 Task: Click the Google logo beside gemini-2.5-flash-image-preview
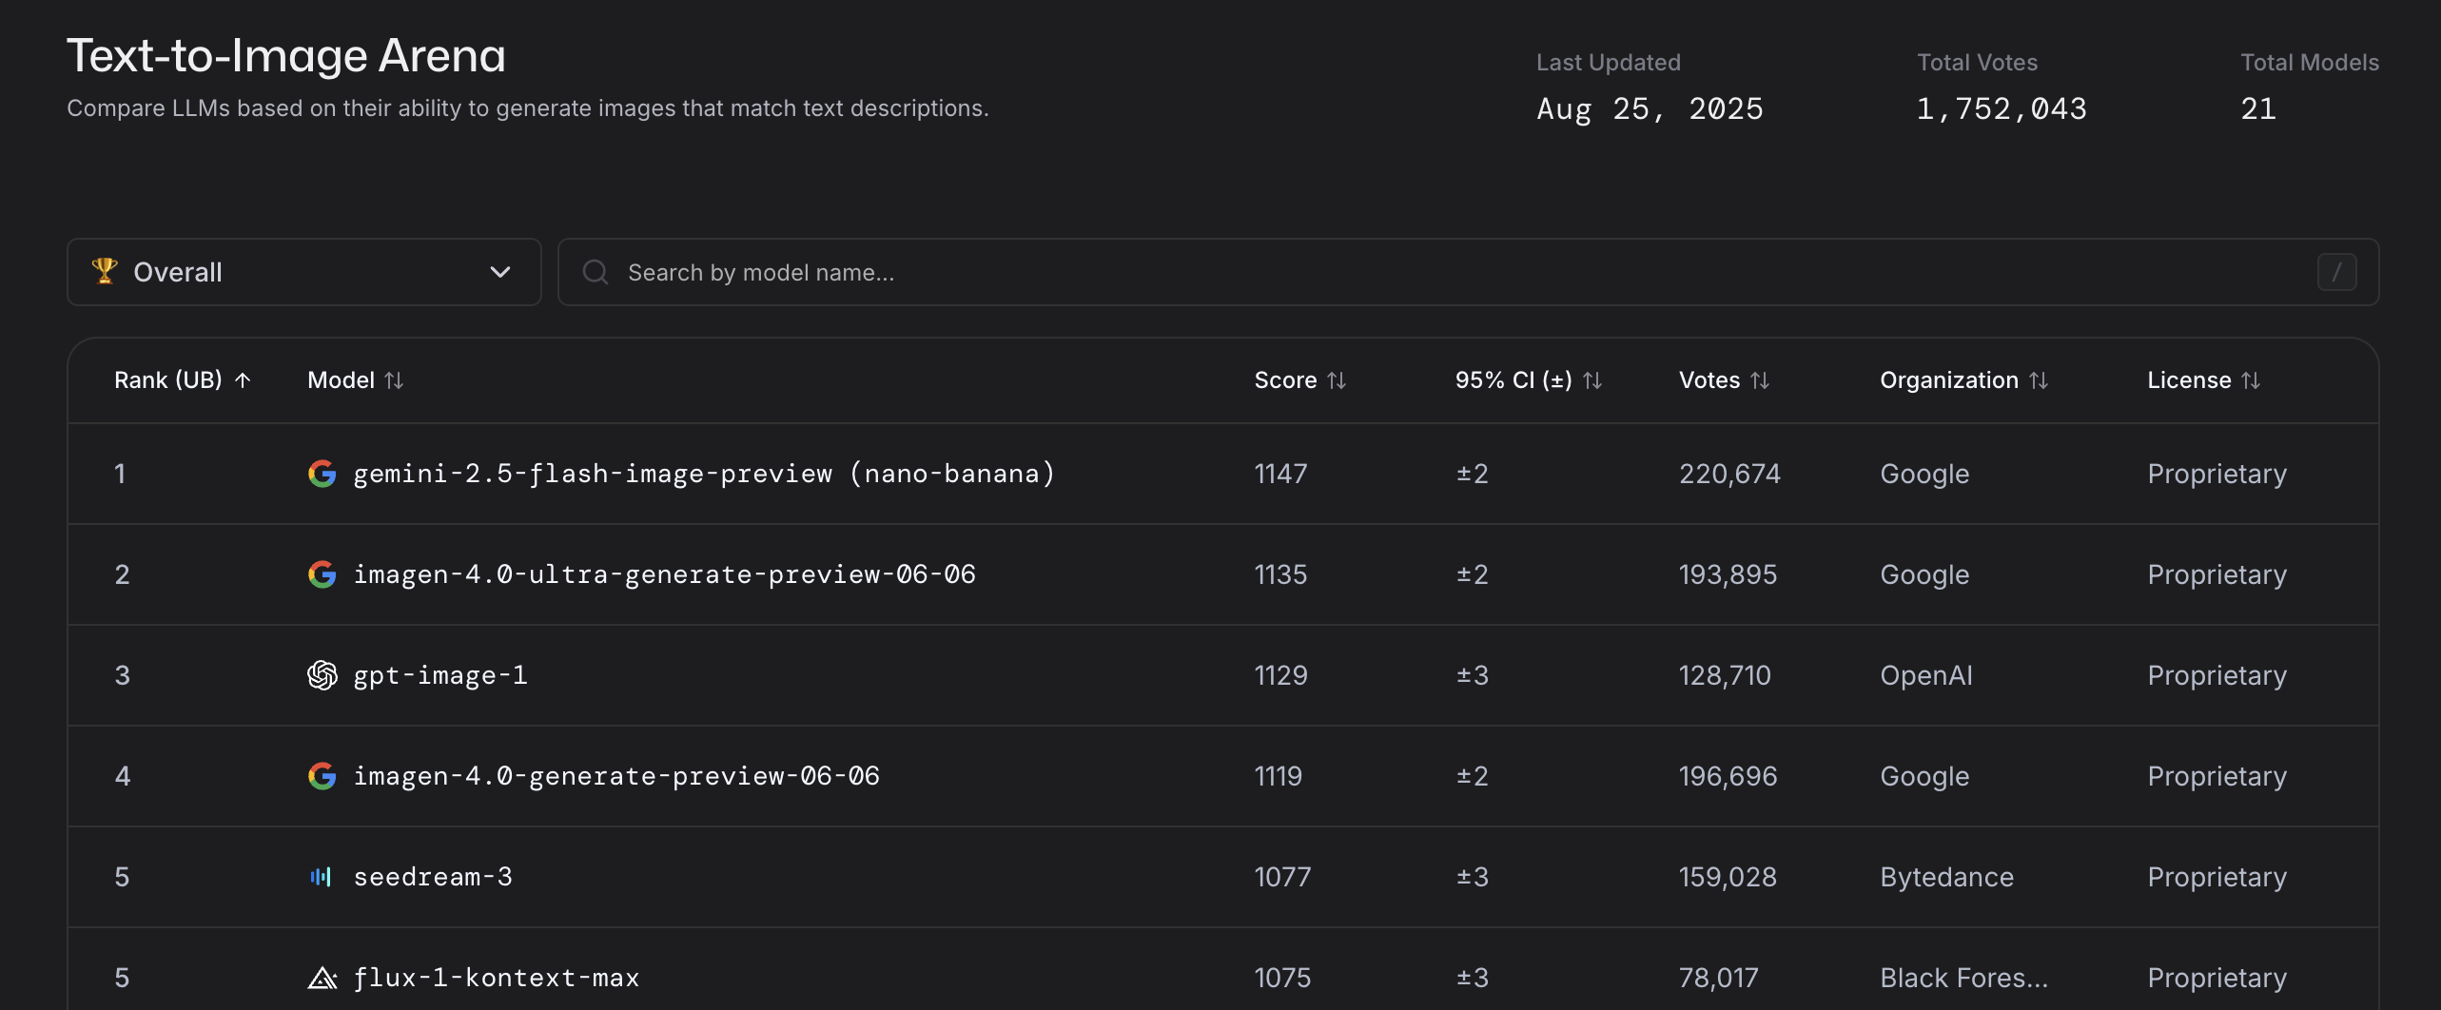click(x=322, y=474)
